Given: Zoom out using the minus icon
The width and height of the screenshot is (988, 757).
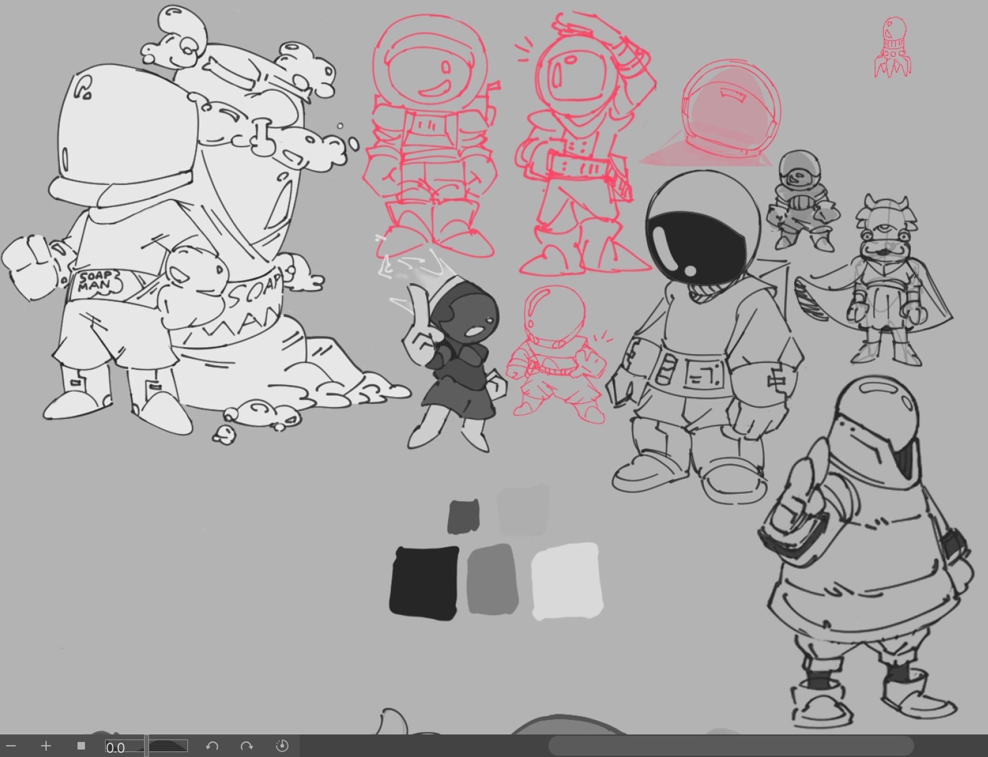Looking at the screenshot, I should 11,746.
